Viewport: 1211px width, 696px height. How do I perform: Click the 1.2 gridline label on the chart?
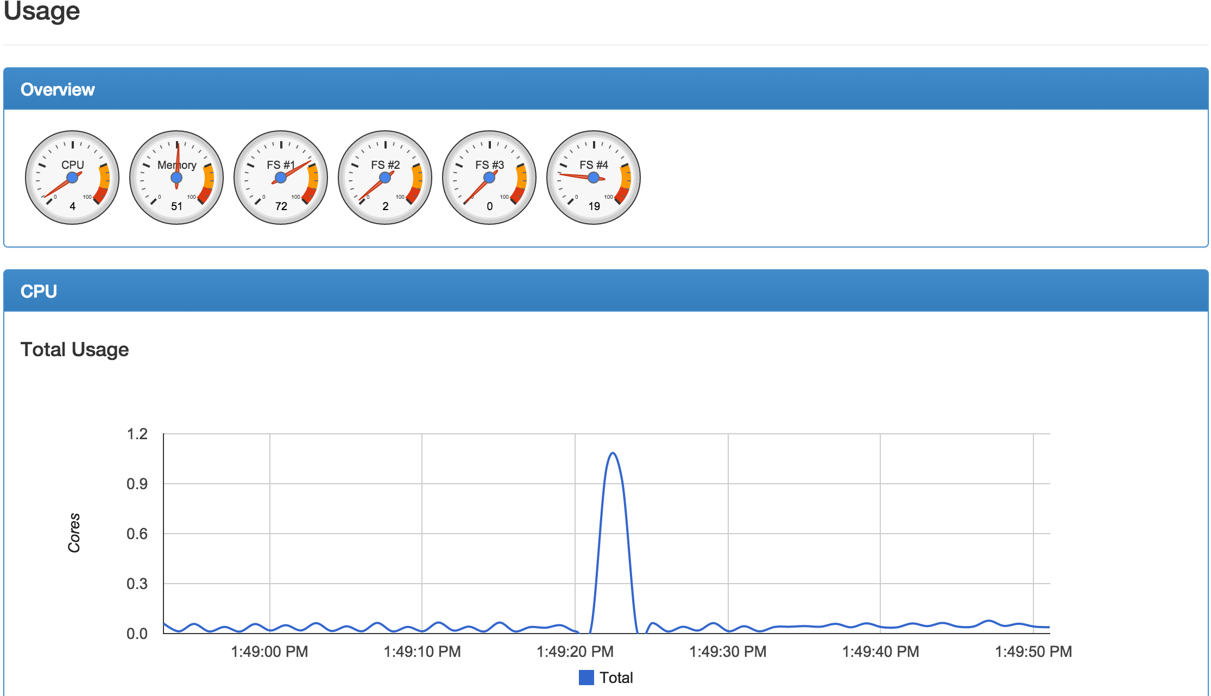[138, 434]
